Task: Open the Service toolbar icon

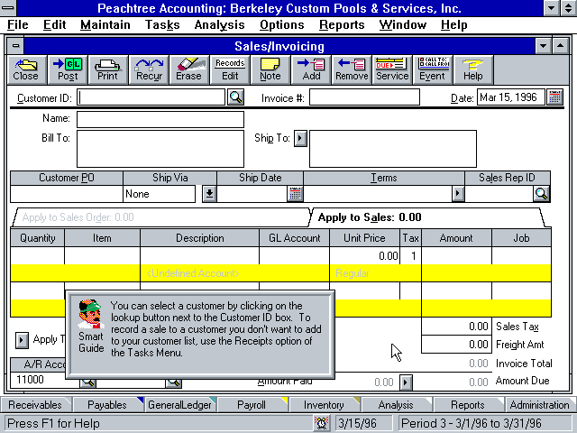Action: tap(391, 69)
